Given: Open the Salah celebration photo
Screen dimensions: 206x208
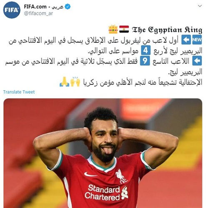Looking at the screenshot, I should (103, 153).
